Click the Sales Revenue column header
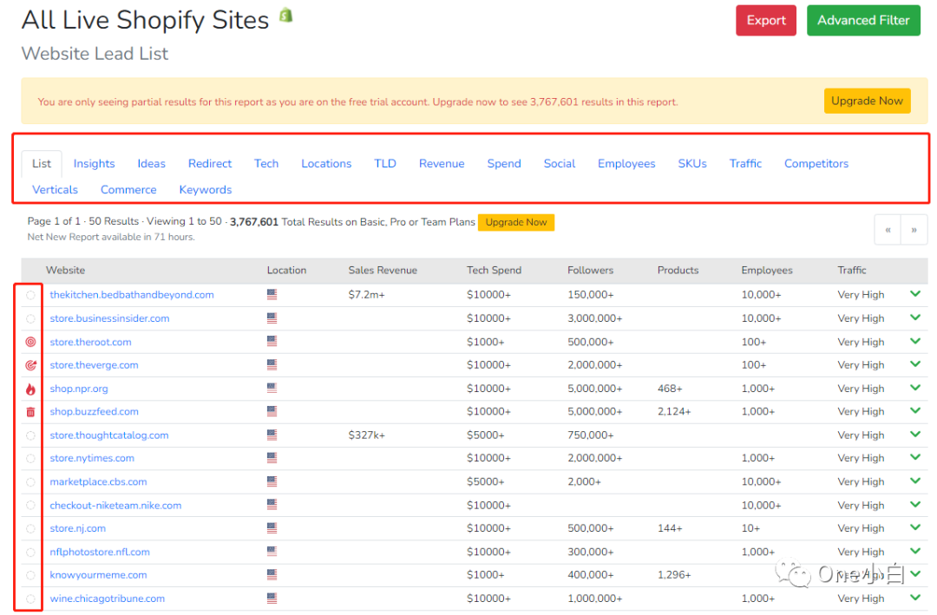Screen dimensions: 937x615 tap(383, 270)
